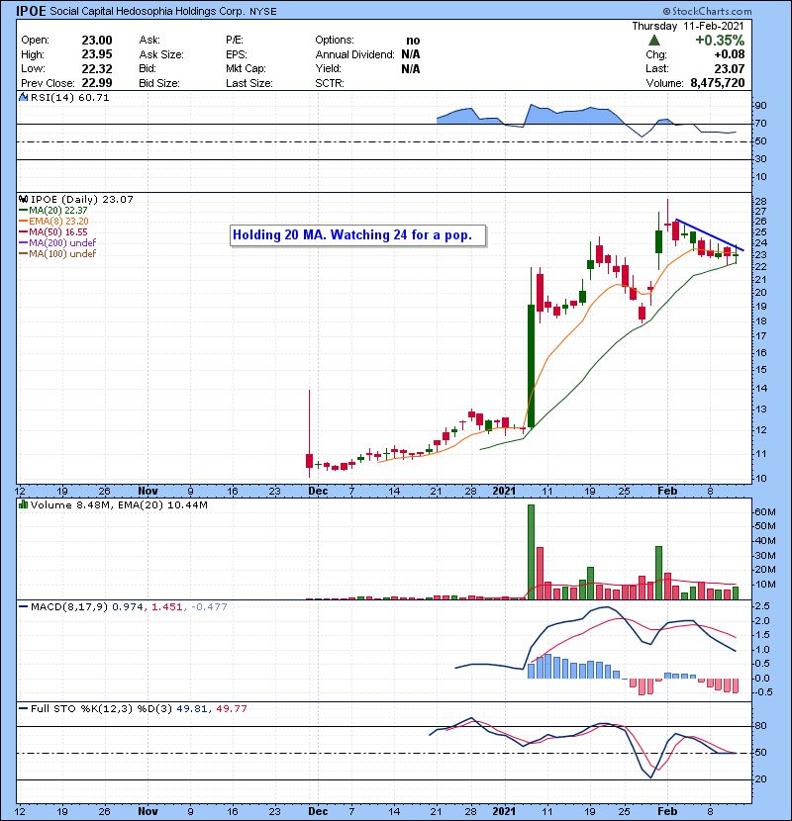Click the 70 level label on the RSI axis
Screen dimensions: 792x821
click(760, 124)
